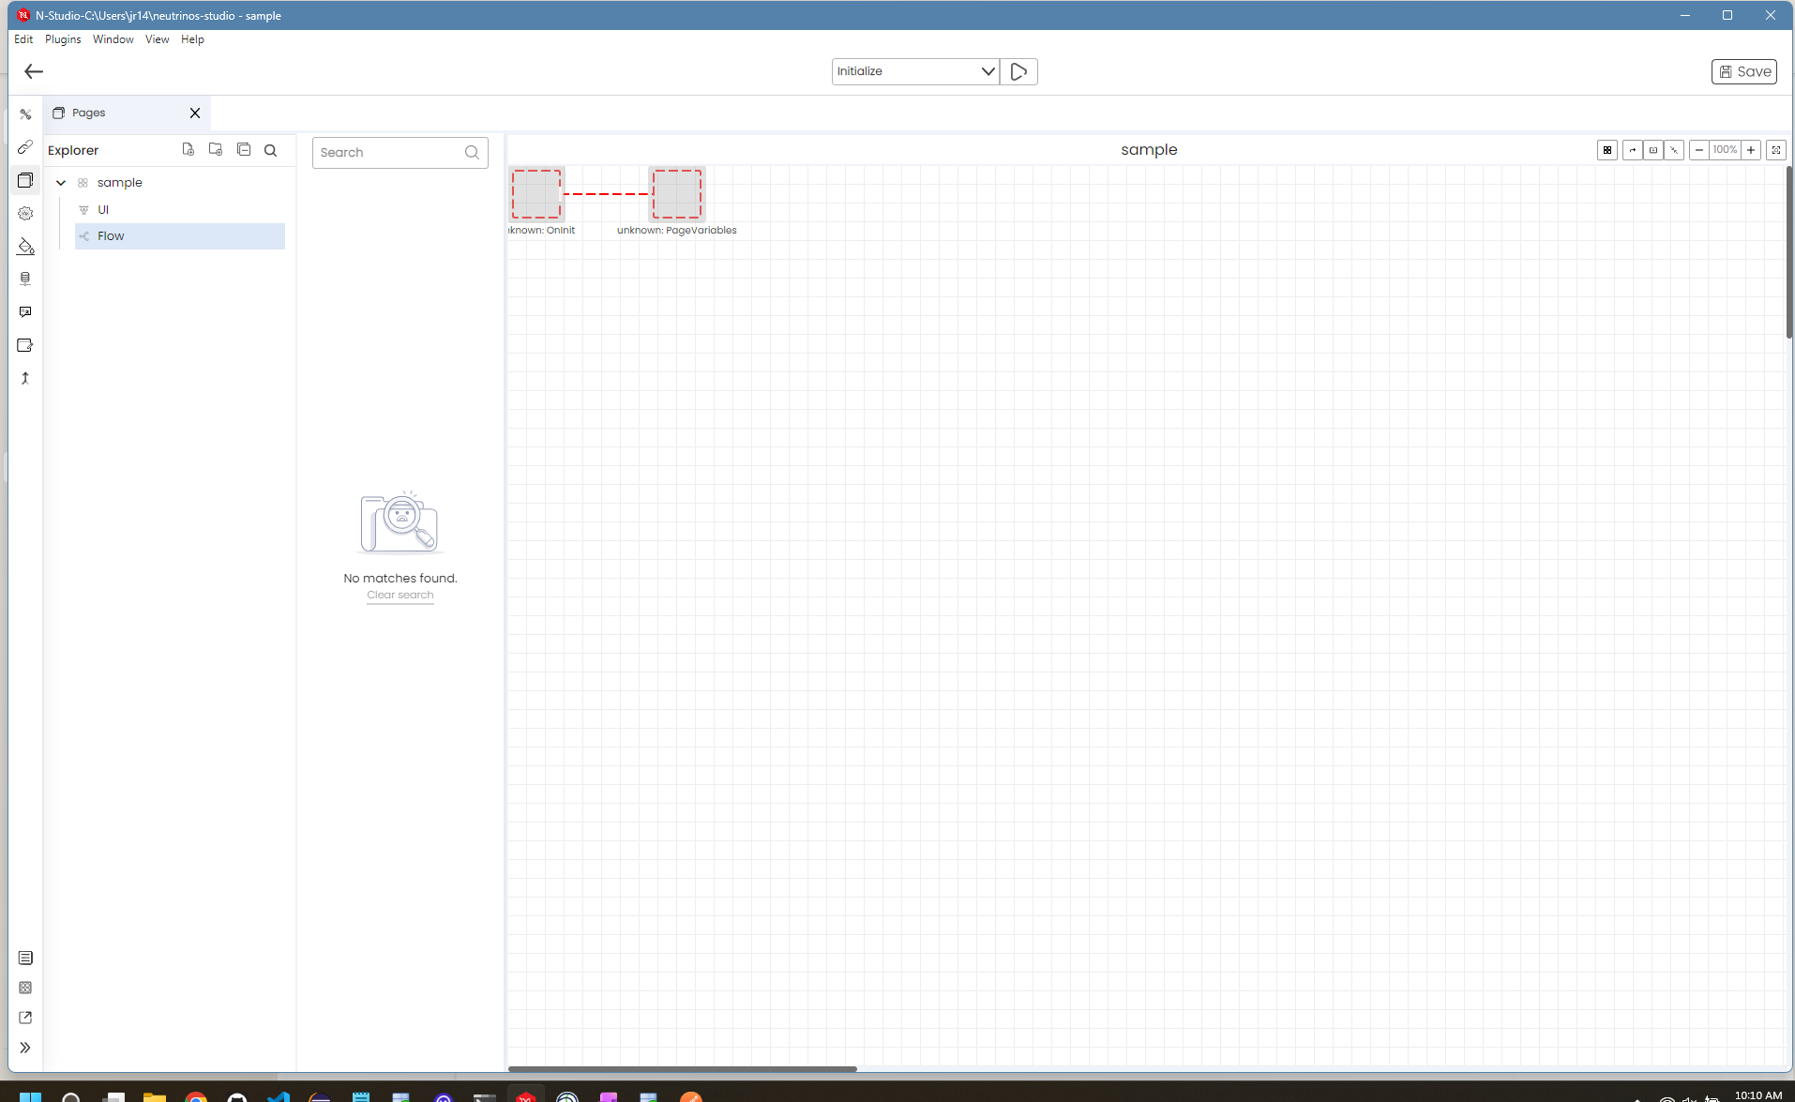The height and width of the screenshot is (1102, 1795).
Task: Click the canvas horizontal scrollbar
Action: [x=682, y=1068]
